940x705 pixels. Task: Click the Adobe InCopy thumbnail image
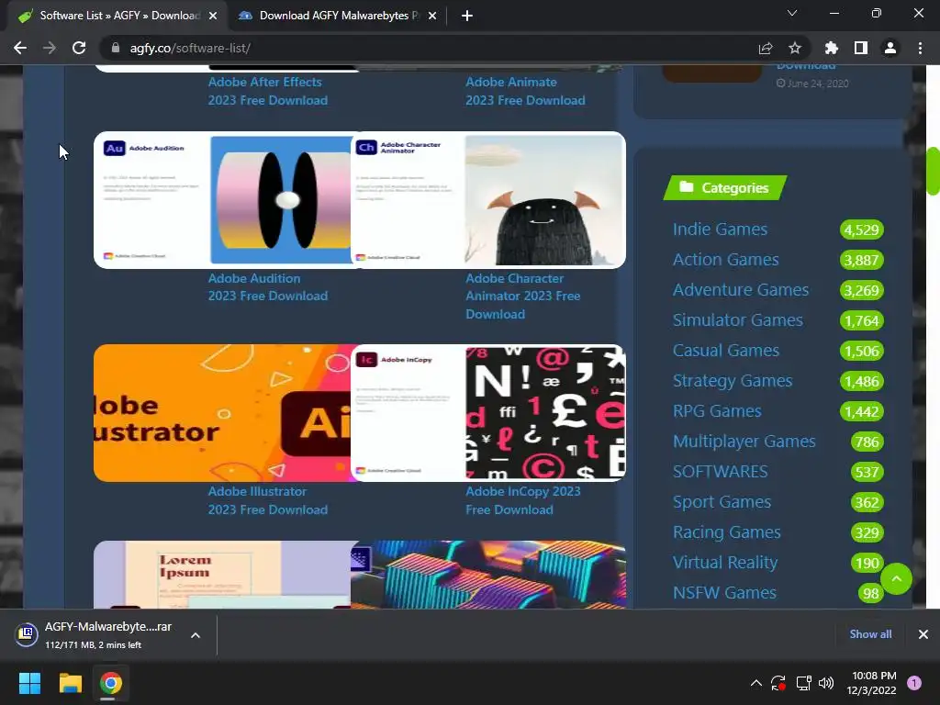coord(488,412)
